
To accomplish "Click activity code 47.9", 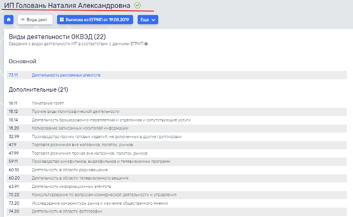I will [12, 145].
